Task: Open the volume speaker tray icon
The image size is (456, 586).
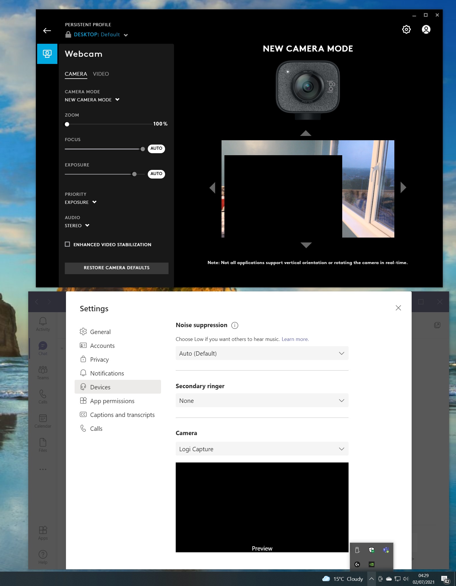Action: click(406, 579)
